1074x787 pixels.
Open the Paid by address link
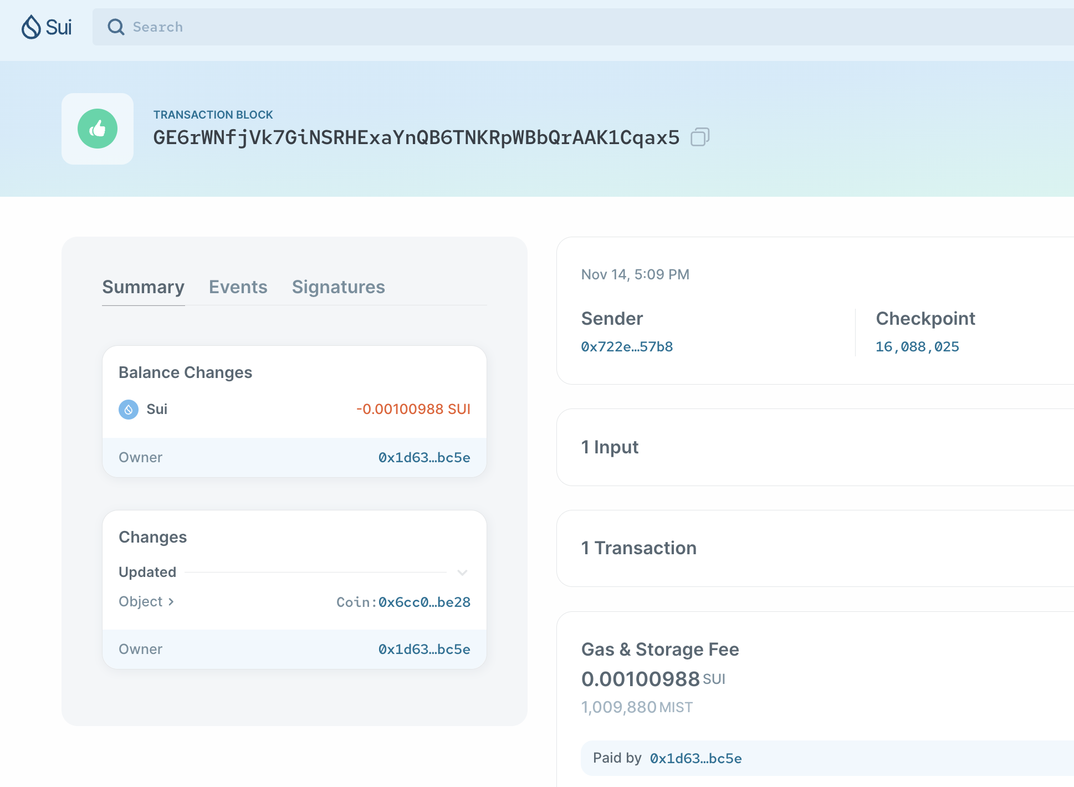click(x=695, y=759)
